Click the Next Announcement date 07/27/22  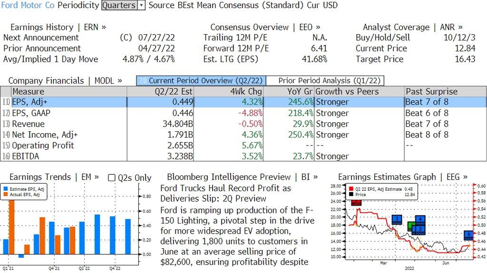[156, 38]
